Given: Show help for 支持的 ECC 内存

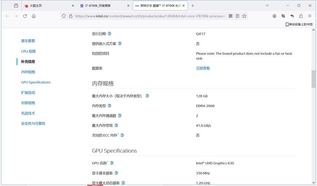Looking at the screenshot, I should click(x=122, y=135).
